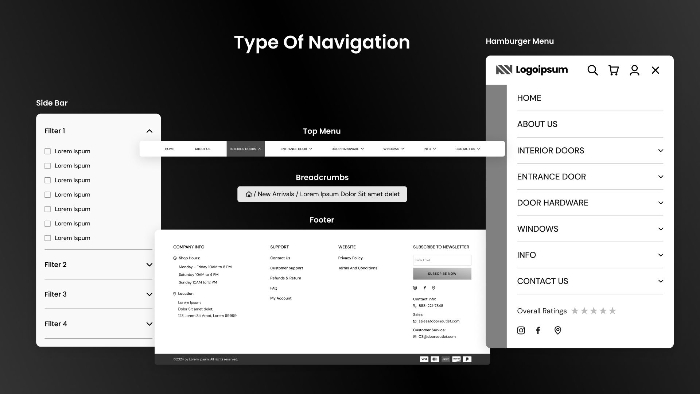Open the shopping cart icon
The width and height of the screenshot is (700, 394).
pos(614,70)
